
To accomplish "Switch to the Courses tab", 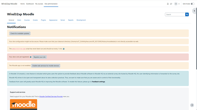I will (27, 20).
